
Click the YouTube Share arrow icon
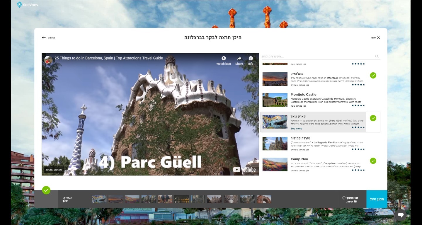point(239,58)
